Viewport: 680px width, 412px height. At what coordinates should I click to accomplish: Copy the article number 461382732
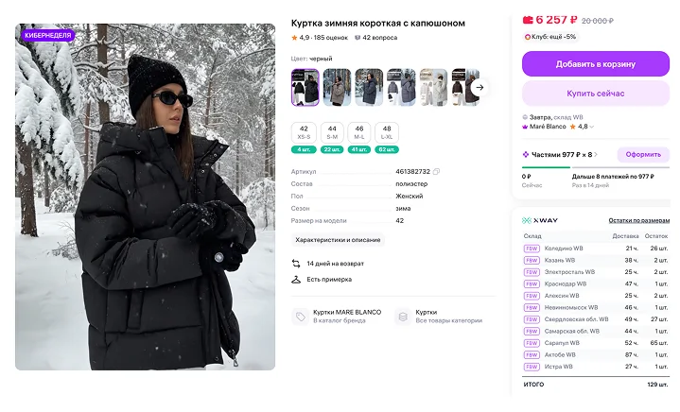pos(437,171)
